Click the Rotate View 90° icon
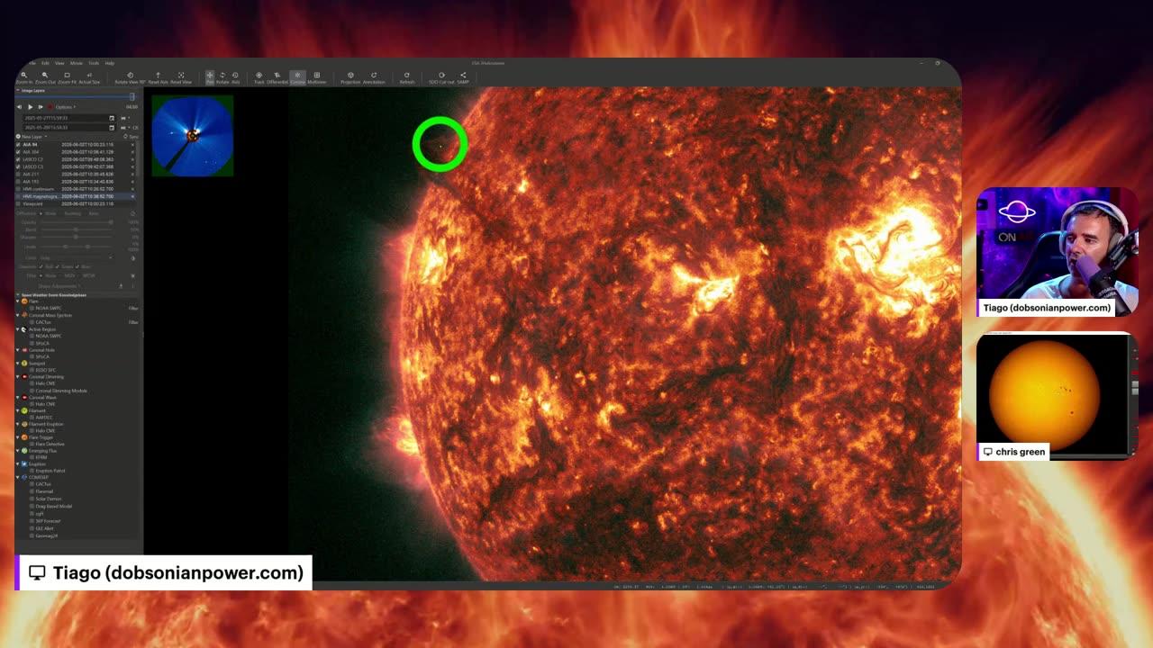Image resolution: width=1153 pixels, height=648 pixels. coord(130,77)
